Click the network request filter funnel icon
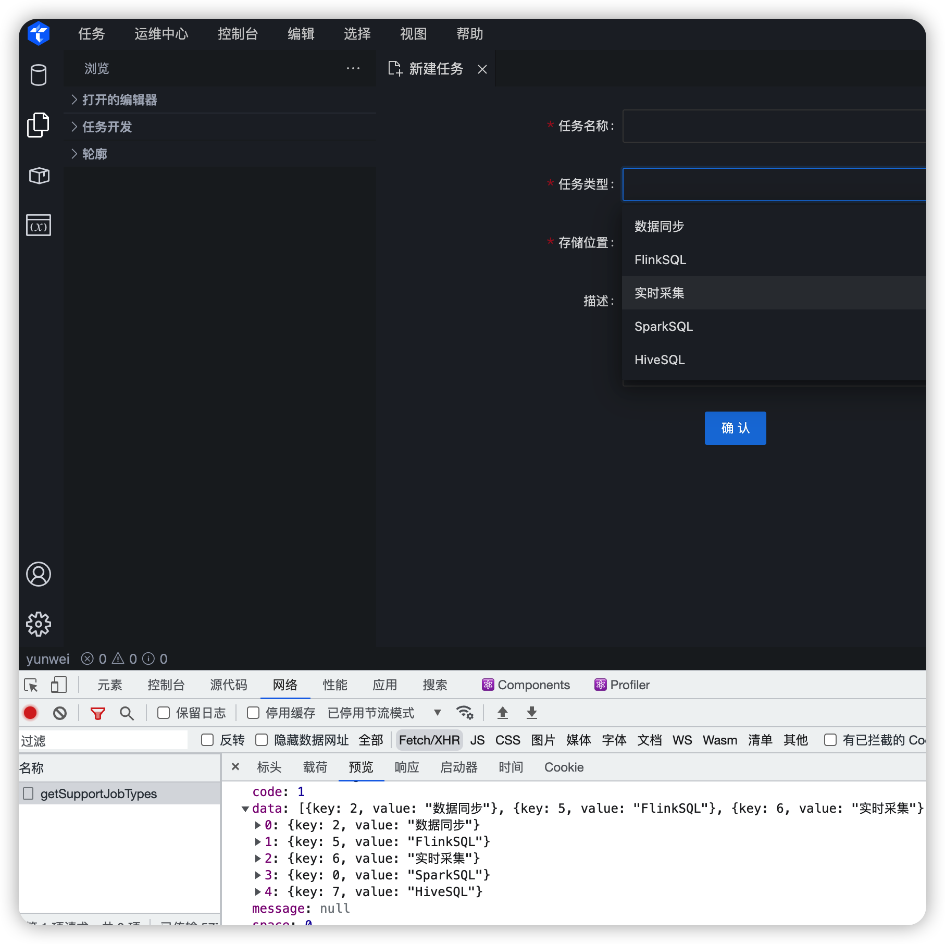Viewport: 945px width, 944px height. click(97, 712)
